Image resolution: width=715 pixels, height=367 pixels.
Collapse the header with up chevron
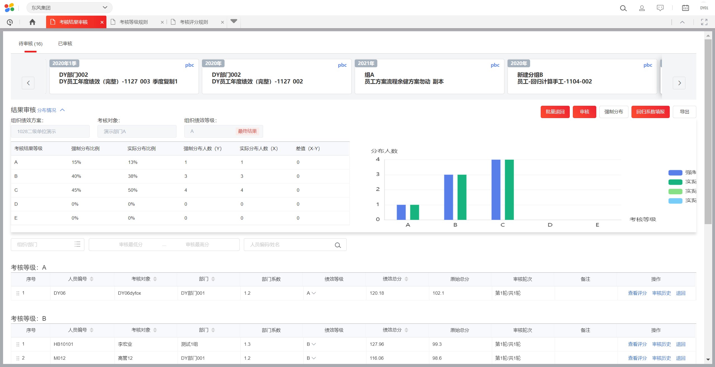click(682, 22)
